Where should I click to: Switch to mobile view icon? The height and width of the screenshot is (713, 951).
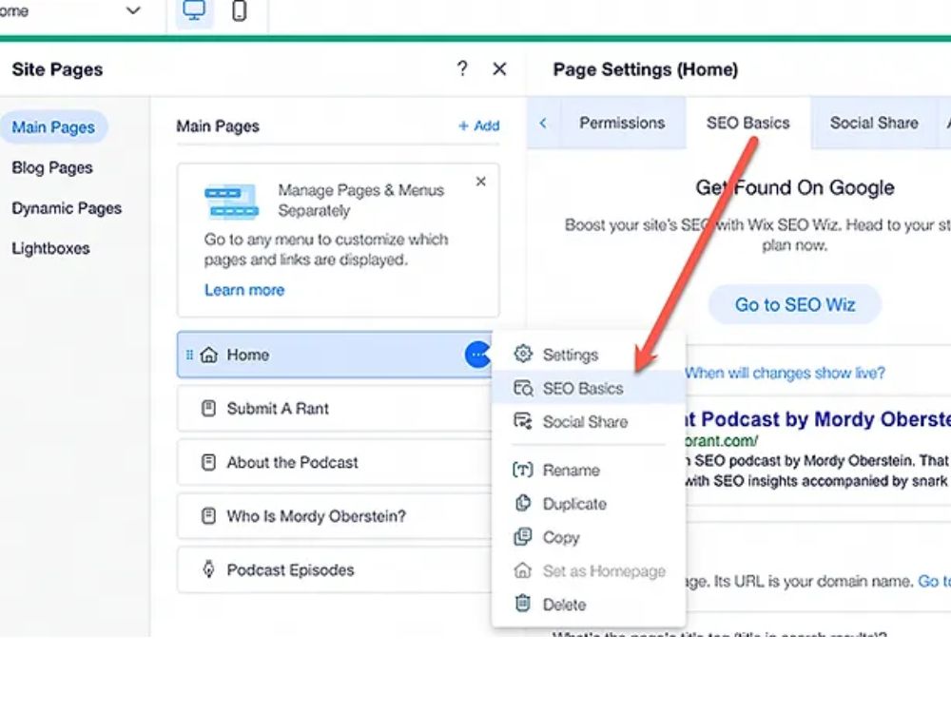click(240, 10)
